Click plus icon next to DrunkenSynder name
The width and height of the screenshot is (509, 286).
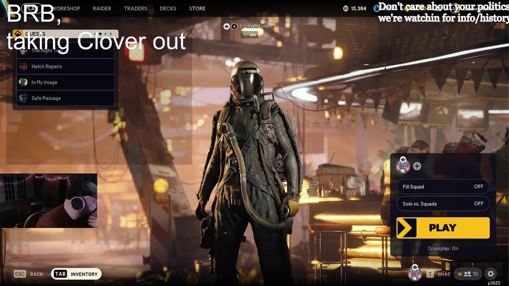[234, 26]
